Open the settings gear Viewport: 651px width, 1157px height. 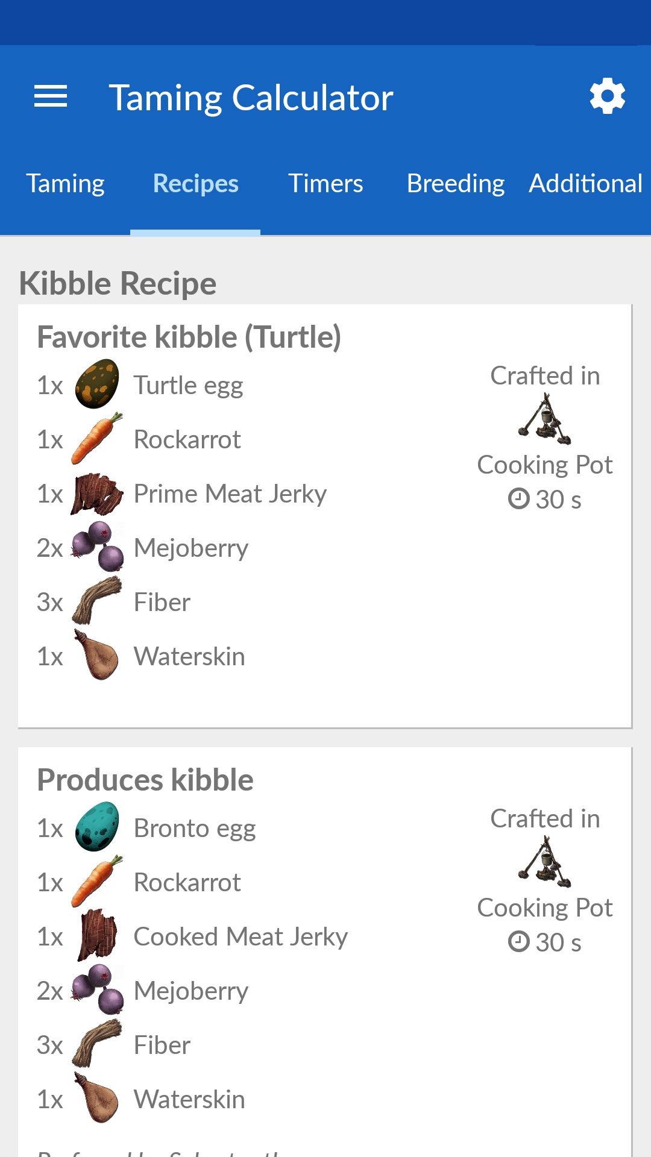point(608,96)
